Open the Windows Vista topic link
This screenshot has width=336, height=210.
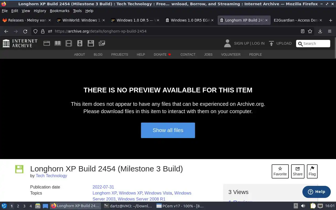click(158, 193)
